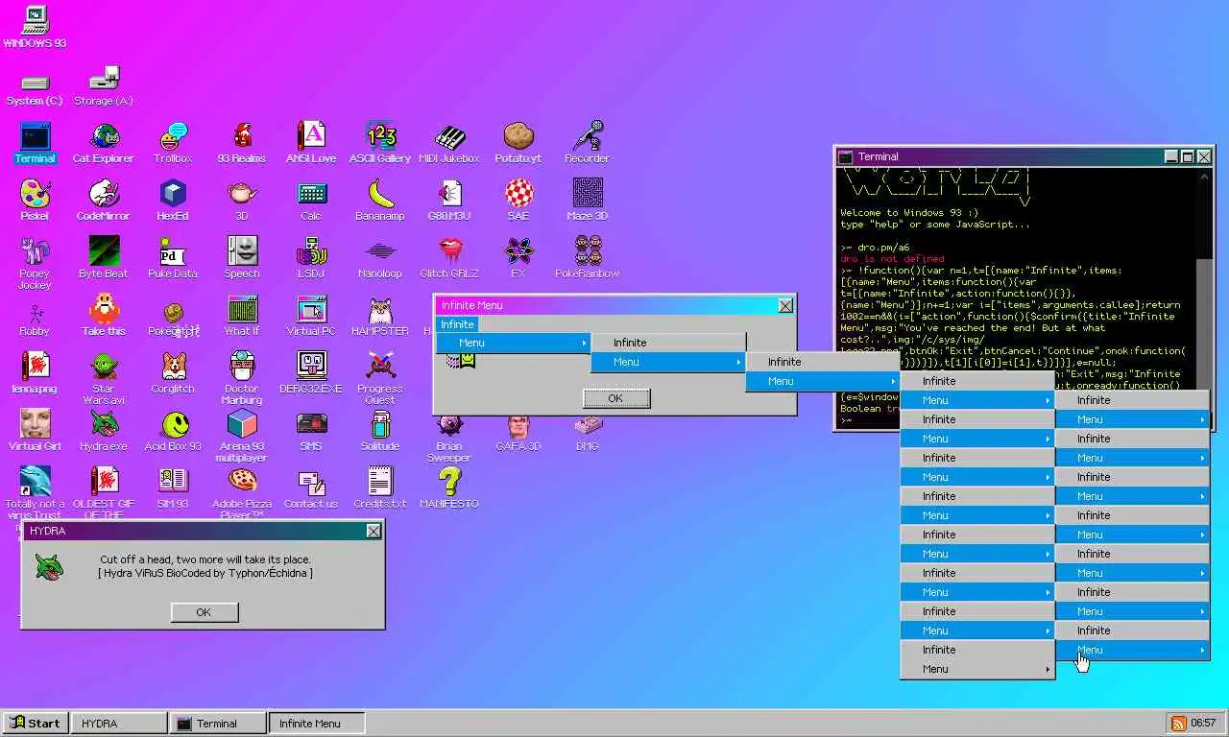This screenshot has height=737, width=1229.
Task: Open the Puke Data icon
Action: click(173, 257)
